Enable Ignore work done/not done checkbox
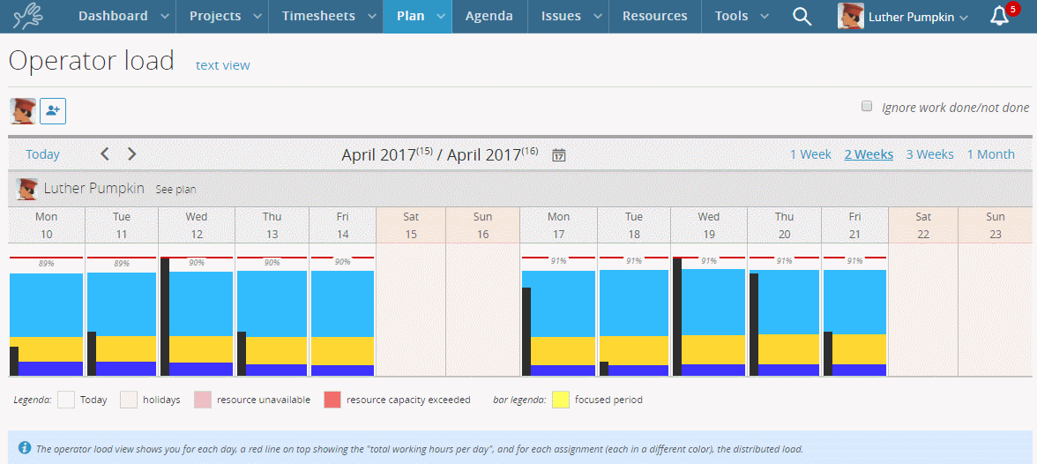Screen dimensions: 1037x464 (x=867, y=106)
